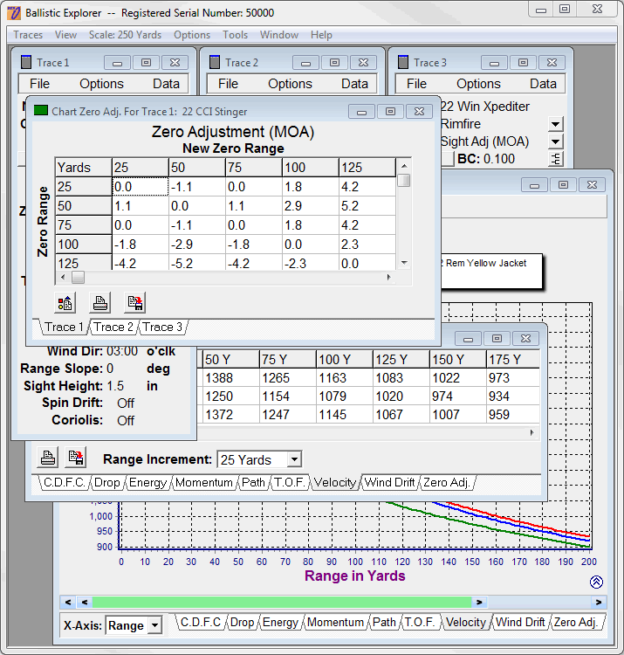Click the green range bar's inner right arrow

[479, 602]
